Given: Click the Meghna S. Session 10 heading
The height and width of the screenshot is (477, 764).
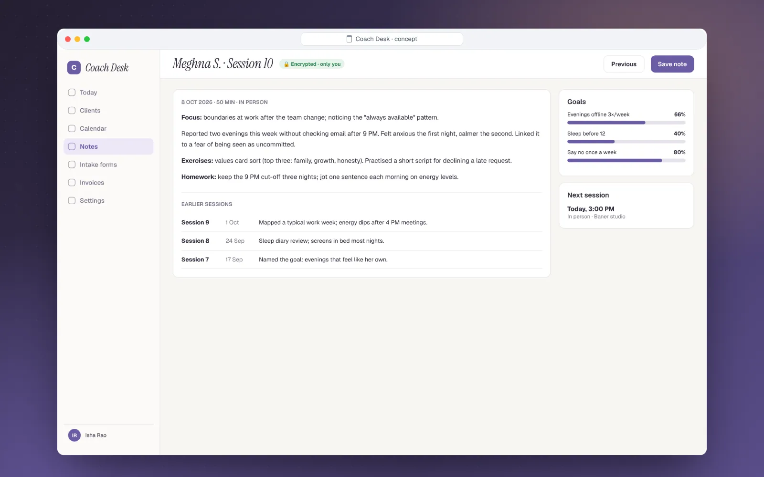Looking at the screenshot, I should [223, 63].
